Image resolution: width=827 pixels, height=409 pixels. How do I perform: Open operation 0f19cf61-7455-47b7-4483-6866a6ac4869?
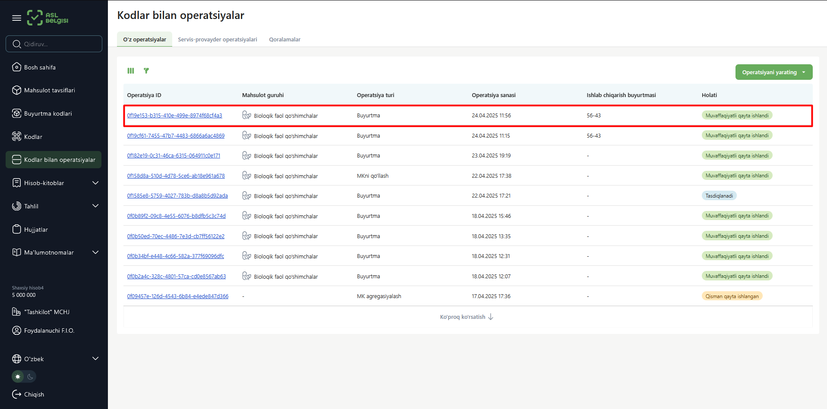click(176, 135)
